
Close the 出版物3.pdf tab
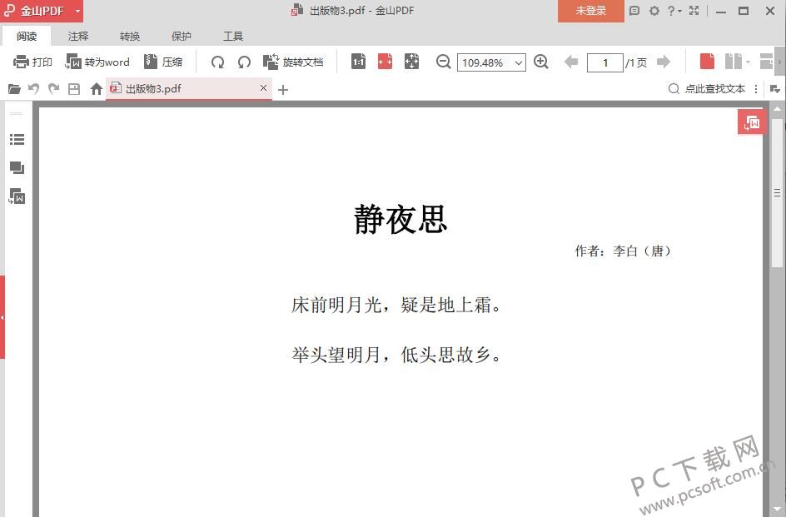pos(263,87)
